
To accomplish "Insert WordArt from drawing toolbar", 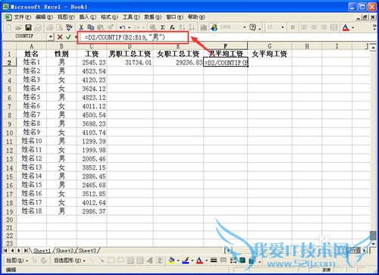I will [150, 260].
